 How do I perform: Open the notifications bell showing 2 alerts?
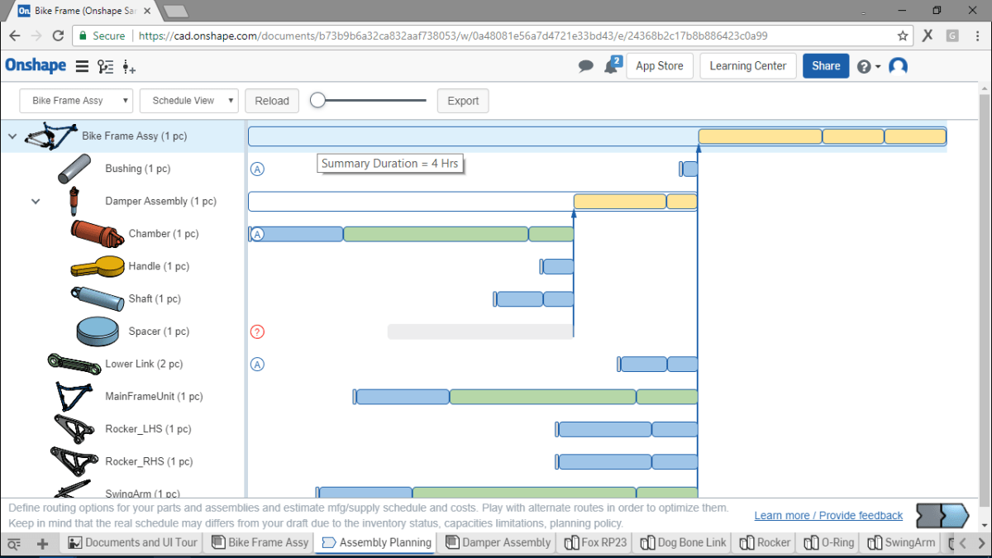[x=609, y=66]
